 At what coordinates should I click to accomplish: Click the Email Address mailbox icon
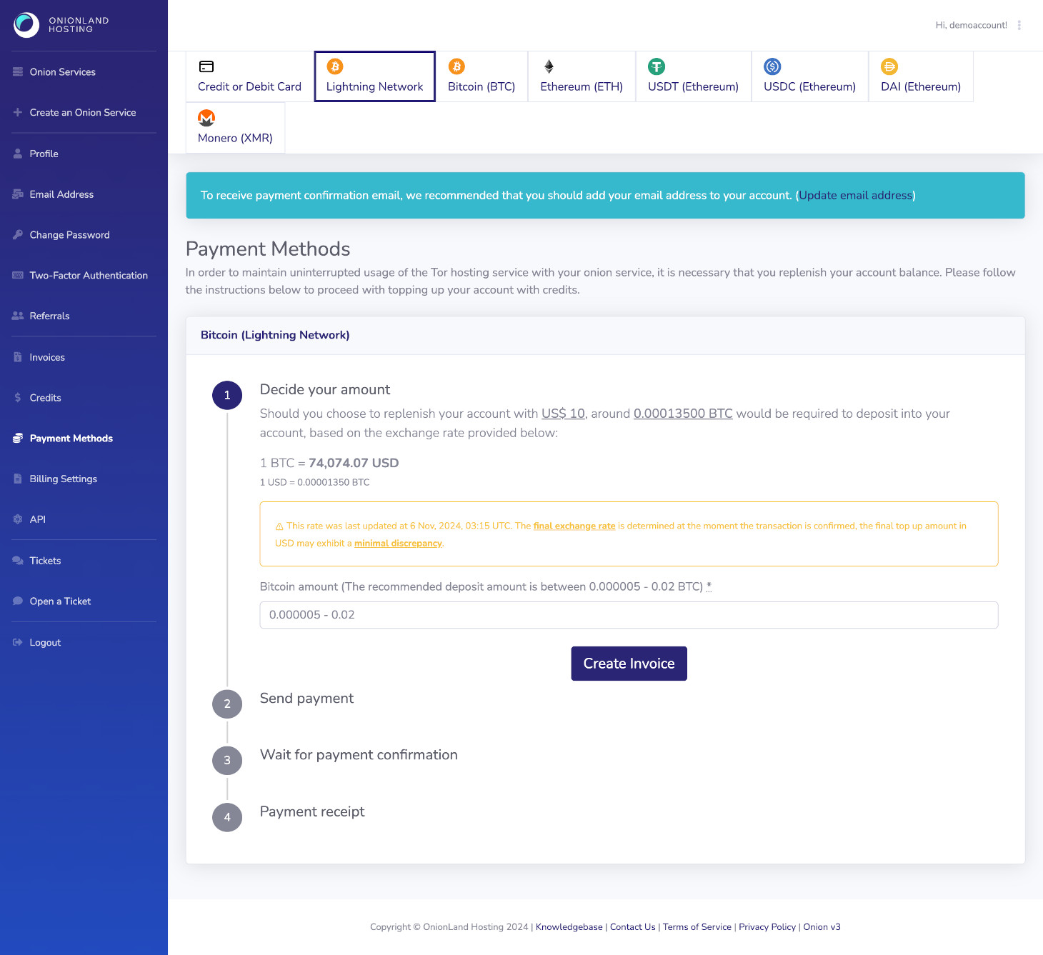[x=18, y=194]
